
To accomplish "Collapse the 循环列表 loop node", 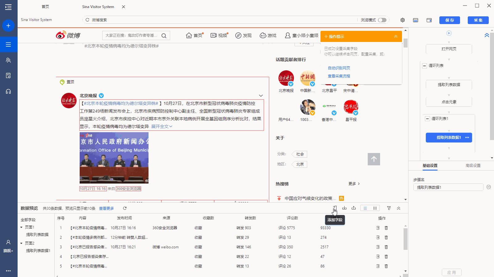I will 425,66.
